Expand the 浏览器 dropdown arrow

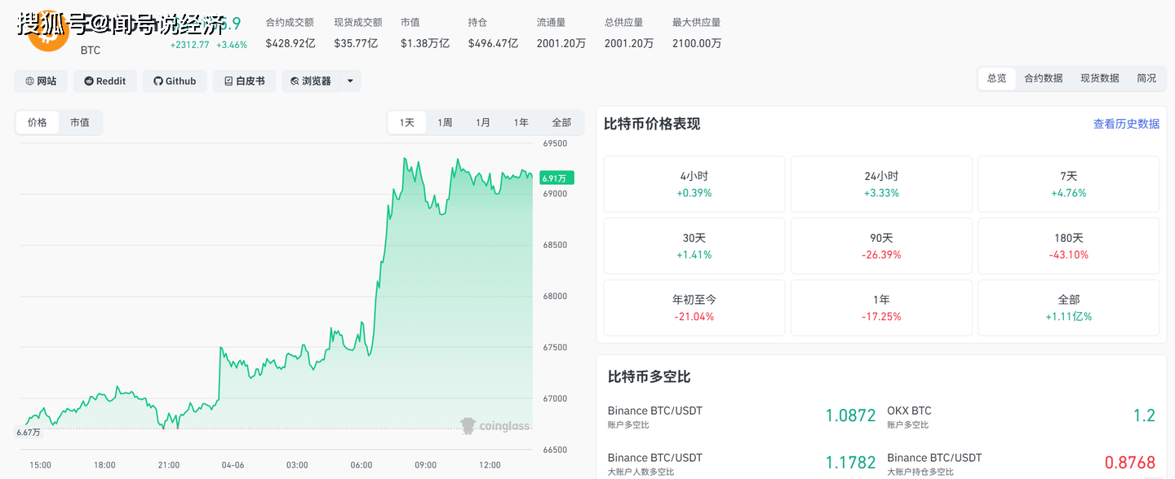point(350,81)
